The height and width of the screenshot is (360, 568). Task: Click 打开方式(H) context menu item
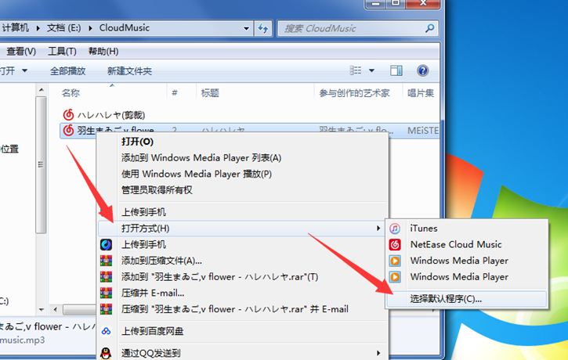(x=146, y=229)
